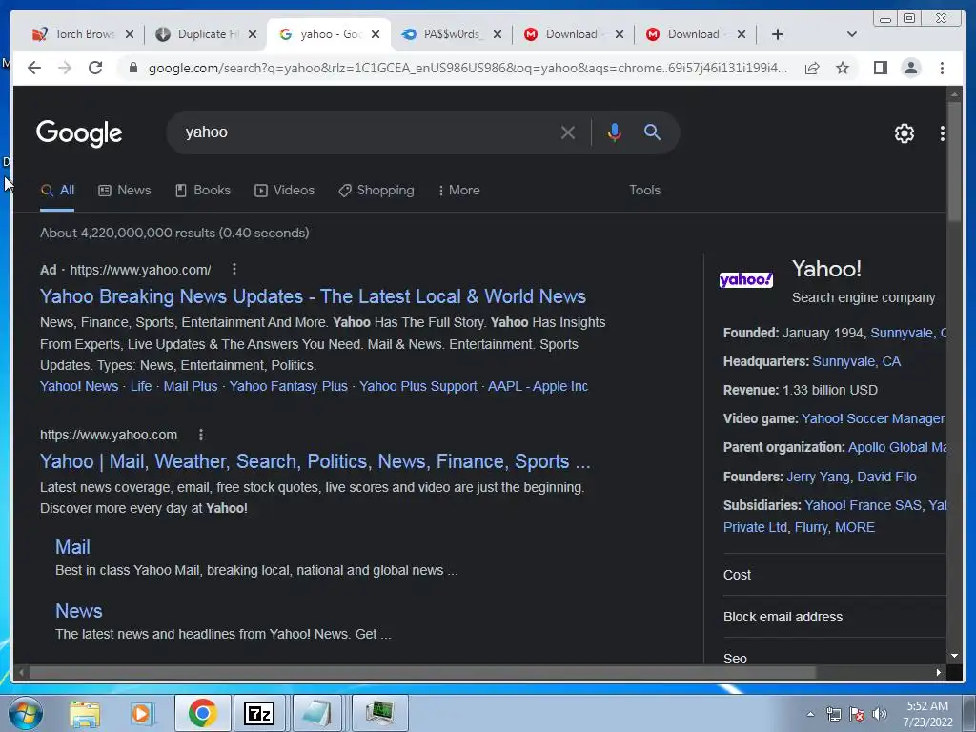Open options dots beside https://www.yahoo.com result

point(200,435)
